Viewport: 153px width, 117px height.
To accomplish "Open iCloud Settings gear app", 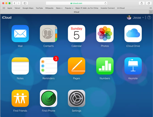I will (76, 98).
